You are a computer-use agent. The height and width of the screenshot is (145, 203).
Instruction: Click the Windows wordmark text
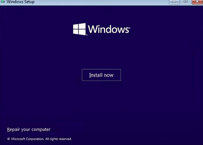click(x=108, y=29)
